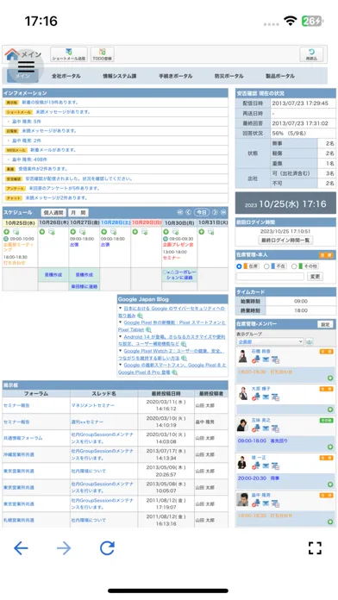Viewport: 338px width, 600px height.
Task: Add schedule with green plus on 10月26日
Action: click(42, 232)
